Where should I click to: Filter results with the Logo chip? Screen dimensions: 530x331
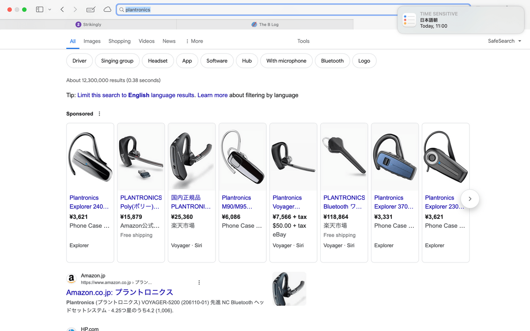(364, 61)
